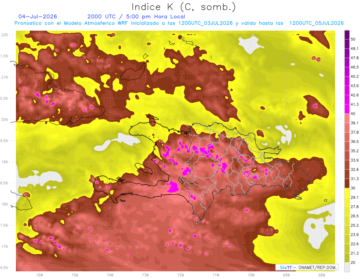The width and height of the screenshot is (361, 279).
Task: Select the bright yellow swatch between 29.1 and 30
Action: (347, 193)
